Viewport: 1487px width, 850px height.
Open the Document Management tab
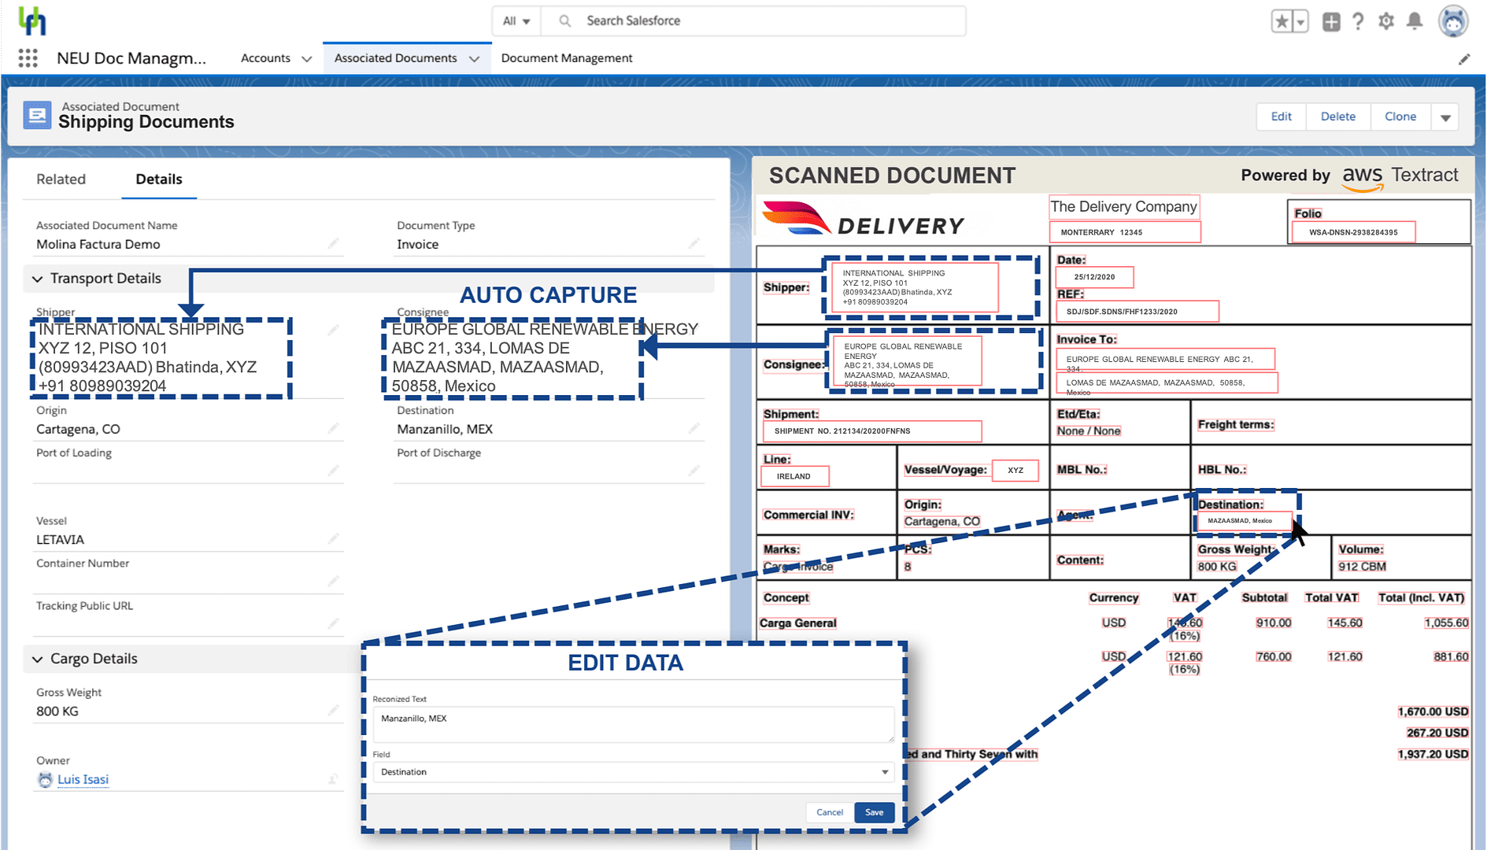566,58
